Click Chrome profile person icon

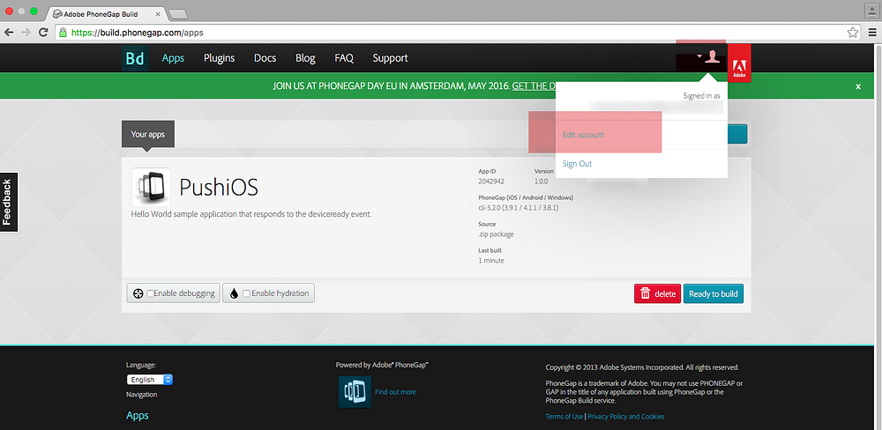pos(871,11)
